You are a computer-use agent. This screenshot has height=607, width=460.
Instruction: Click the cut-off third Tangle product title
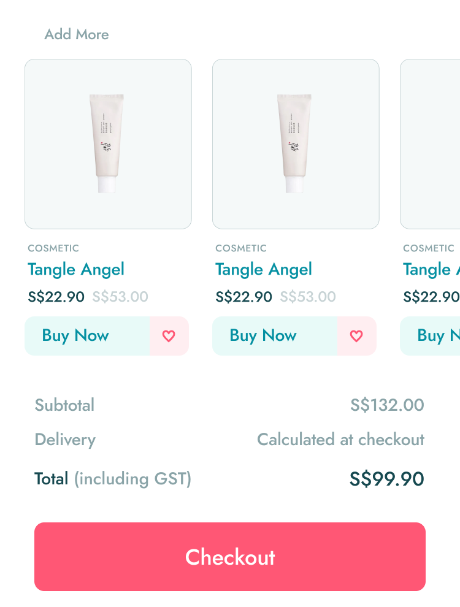[431, 269]
